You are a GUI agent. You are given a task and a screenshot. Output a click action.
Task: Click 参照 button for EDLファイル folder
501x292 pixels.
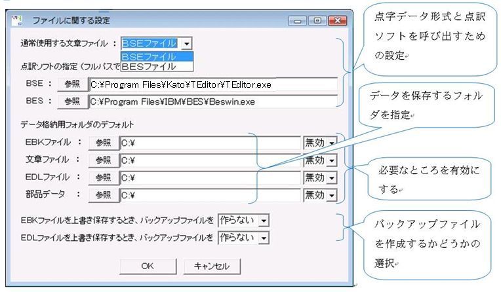(104, 177)
